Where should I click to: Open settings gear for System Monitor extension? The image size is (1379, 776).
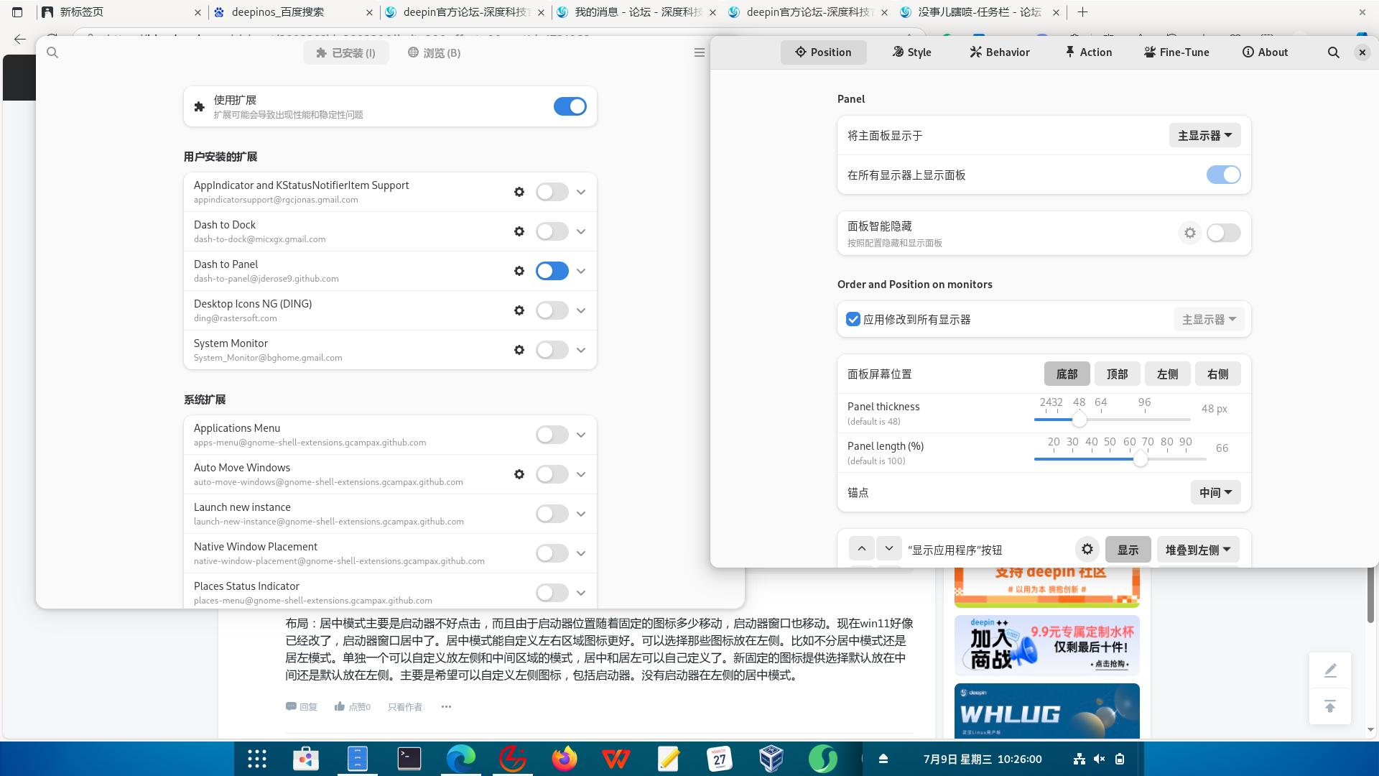519,350
